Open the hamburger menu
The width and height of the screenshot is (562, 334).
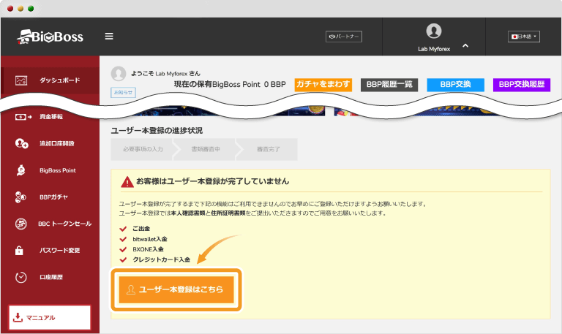coord(109,37)
